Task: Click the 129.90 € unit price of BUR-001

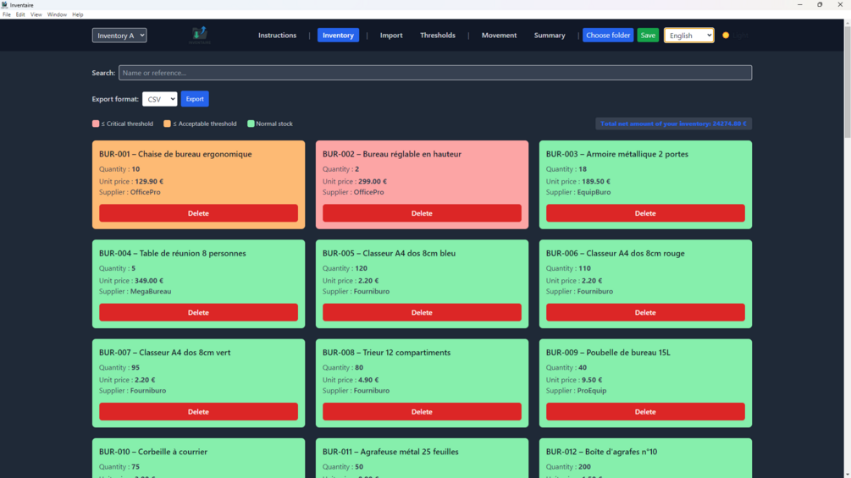Action: point(149,182)
